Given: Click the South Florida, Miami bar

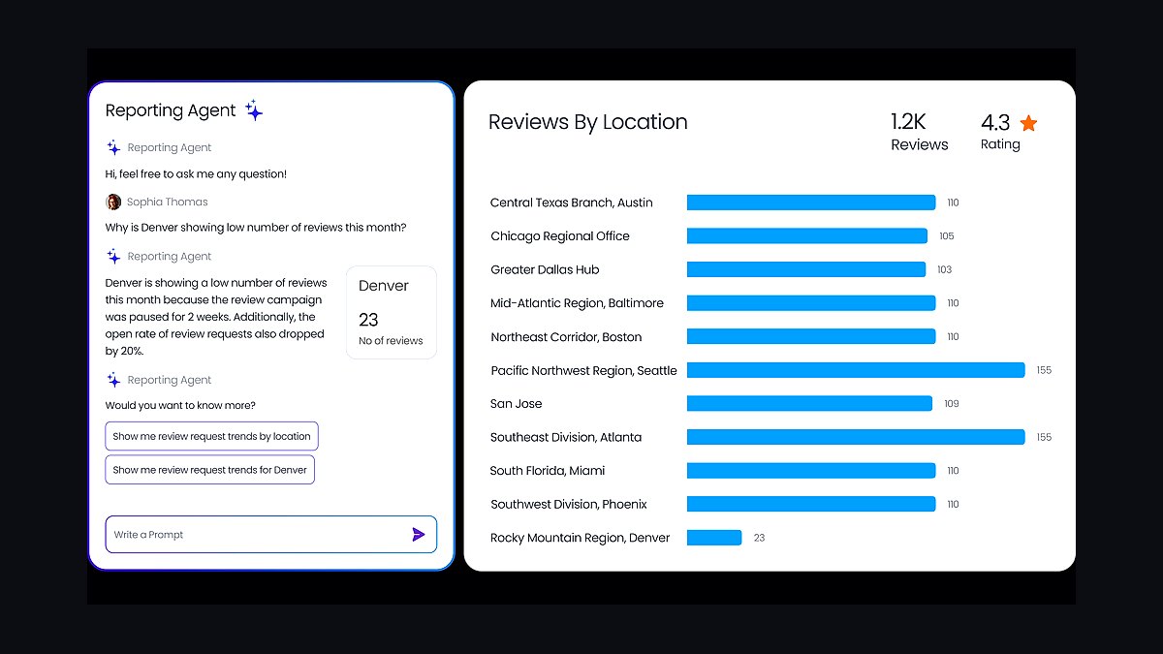Looking at the screenshot, I should coord(811,470).
